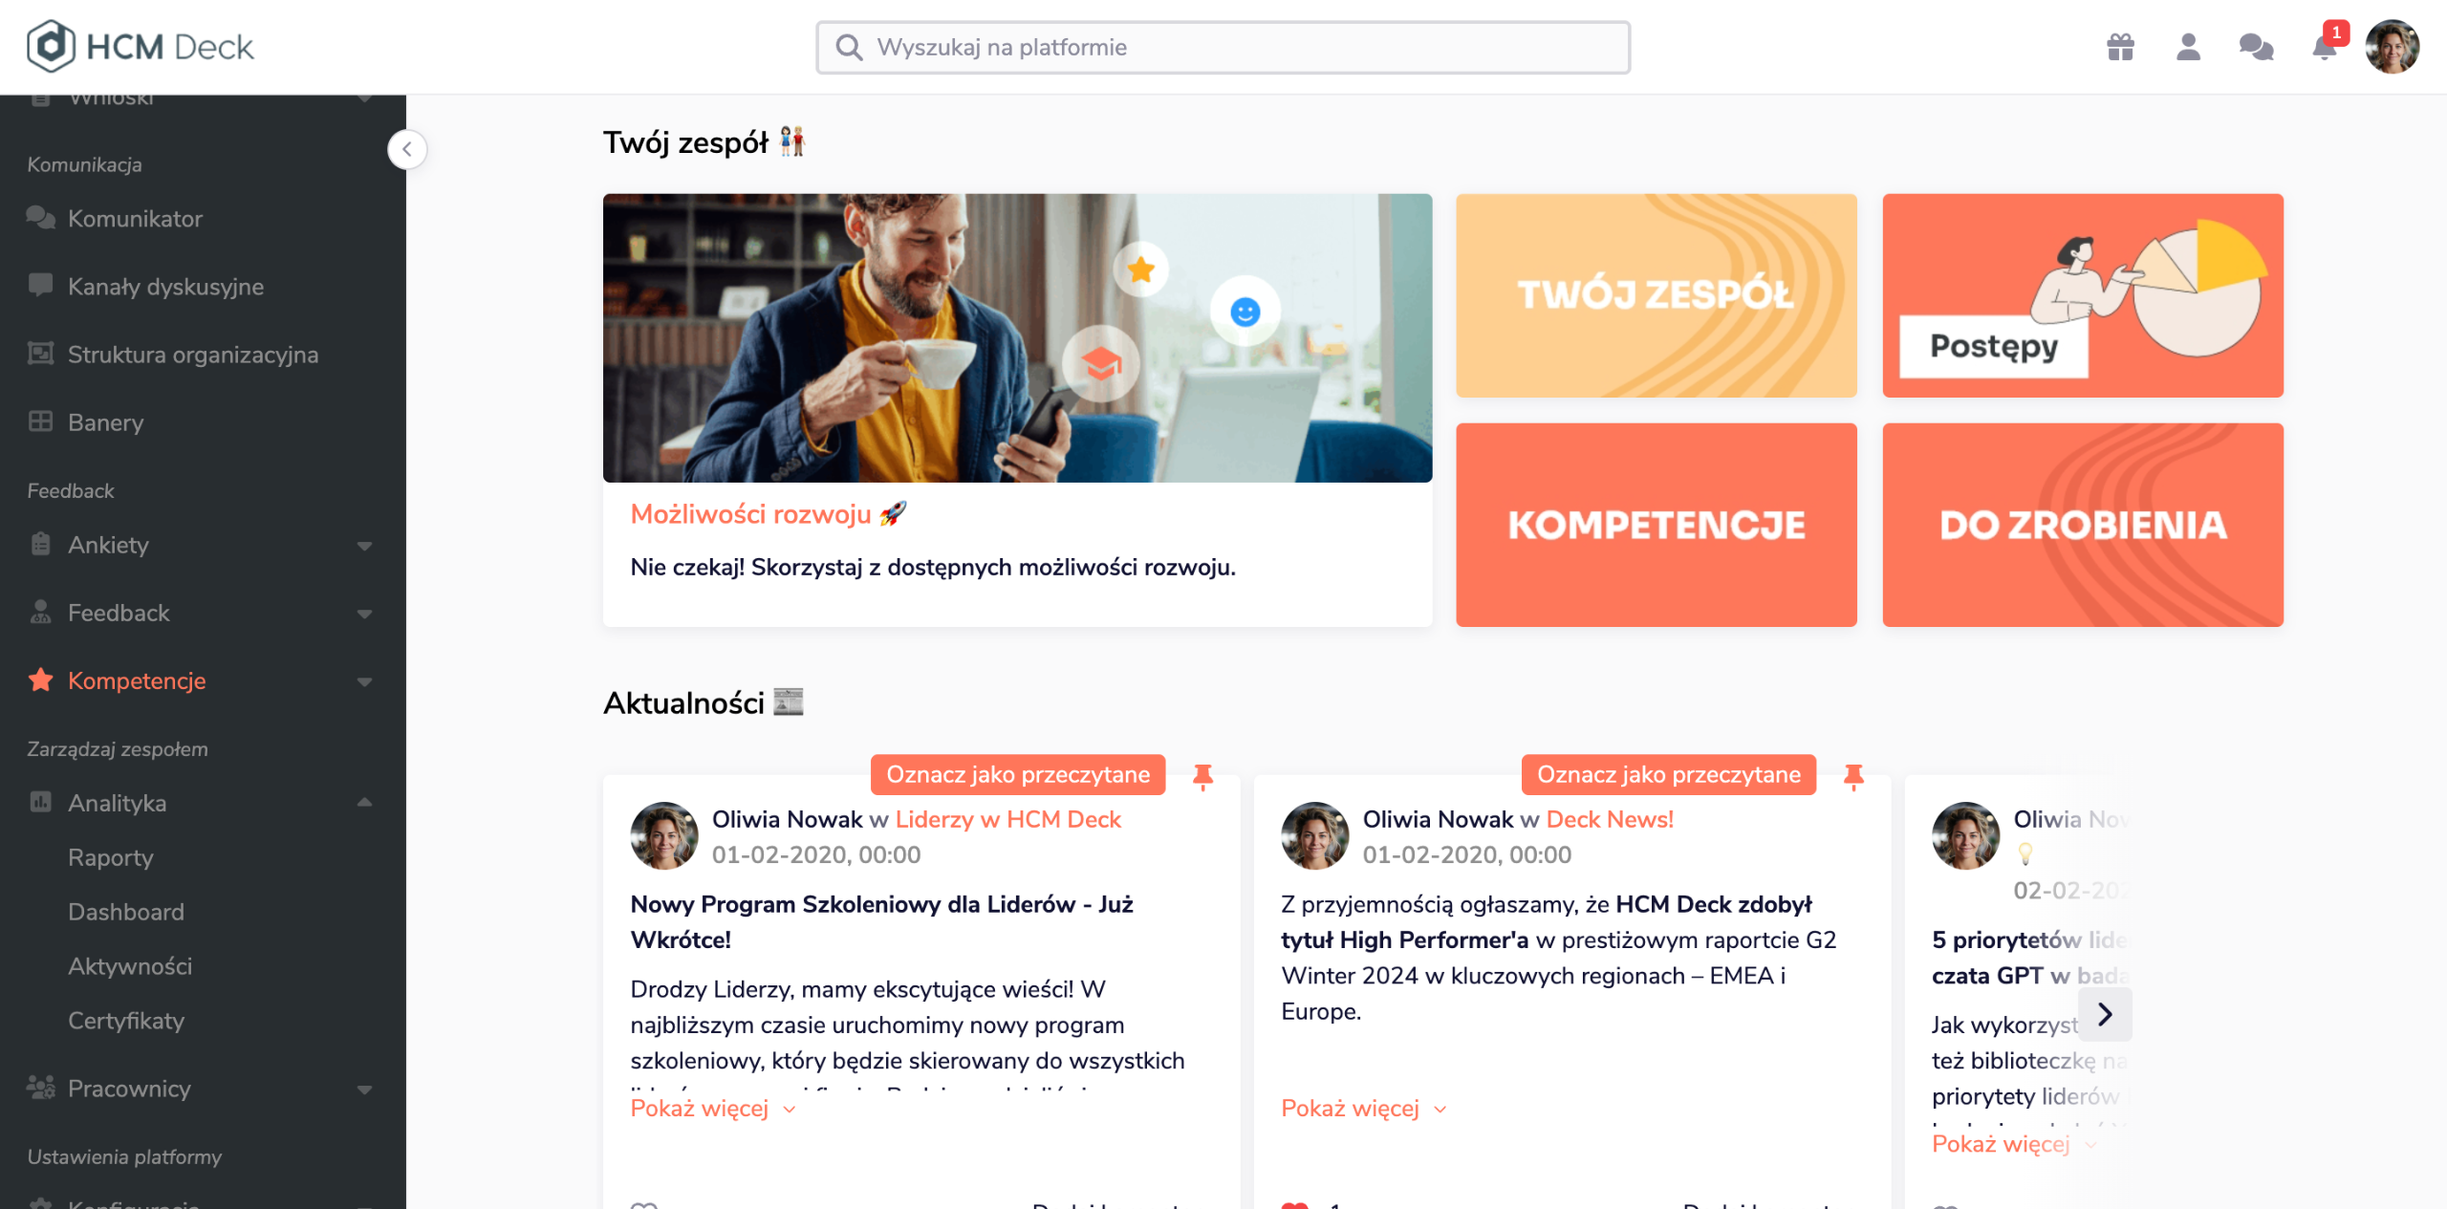Open Raporty under Analityka
2447x1209 pixels.
[111, 858]
